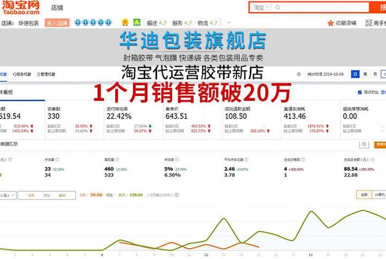Click the star 收藏店铺 icon

tap(330, 23)
